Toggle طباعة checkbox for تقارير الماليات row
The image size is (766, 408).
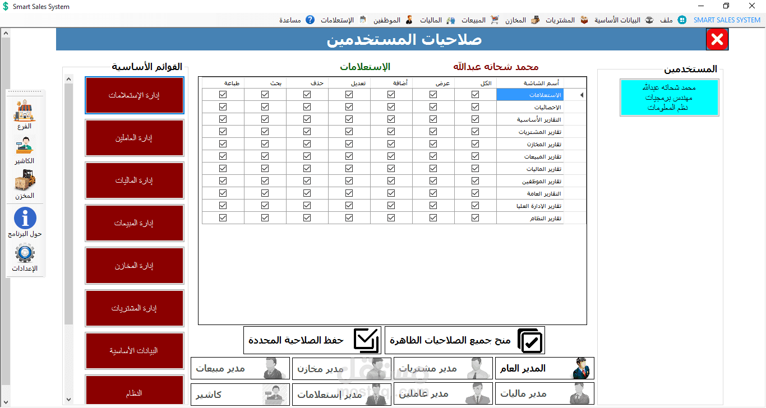pyautogui.click(x=223, y=169)
